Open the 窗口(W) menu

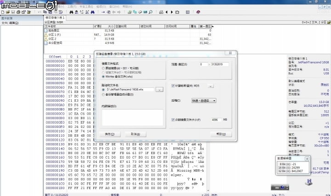pos(114,7)
